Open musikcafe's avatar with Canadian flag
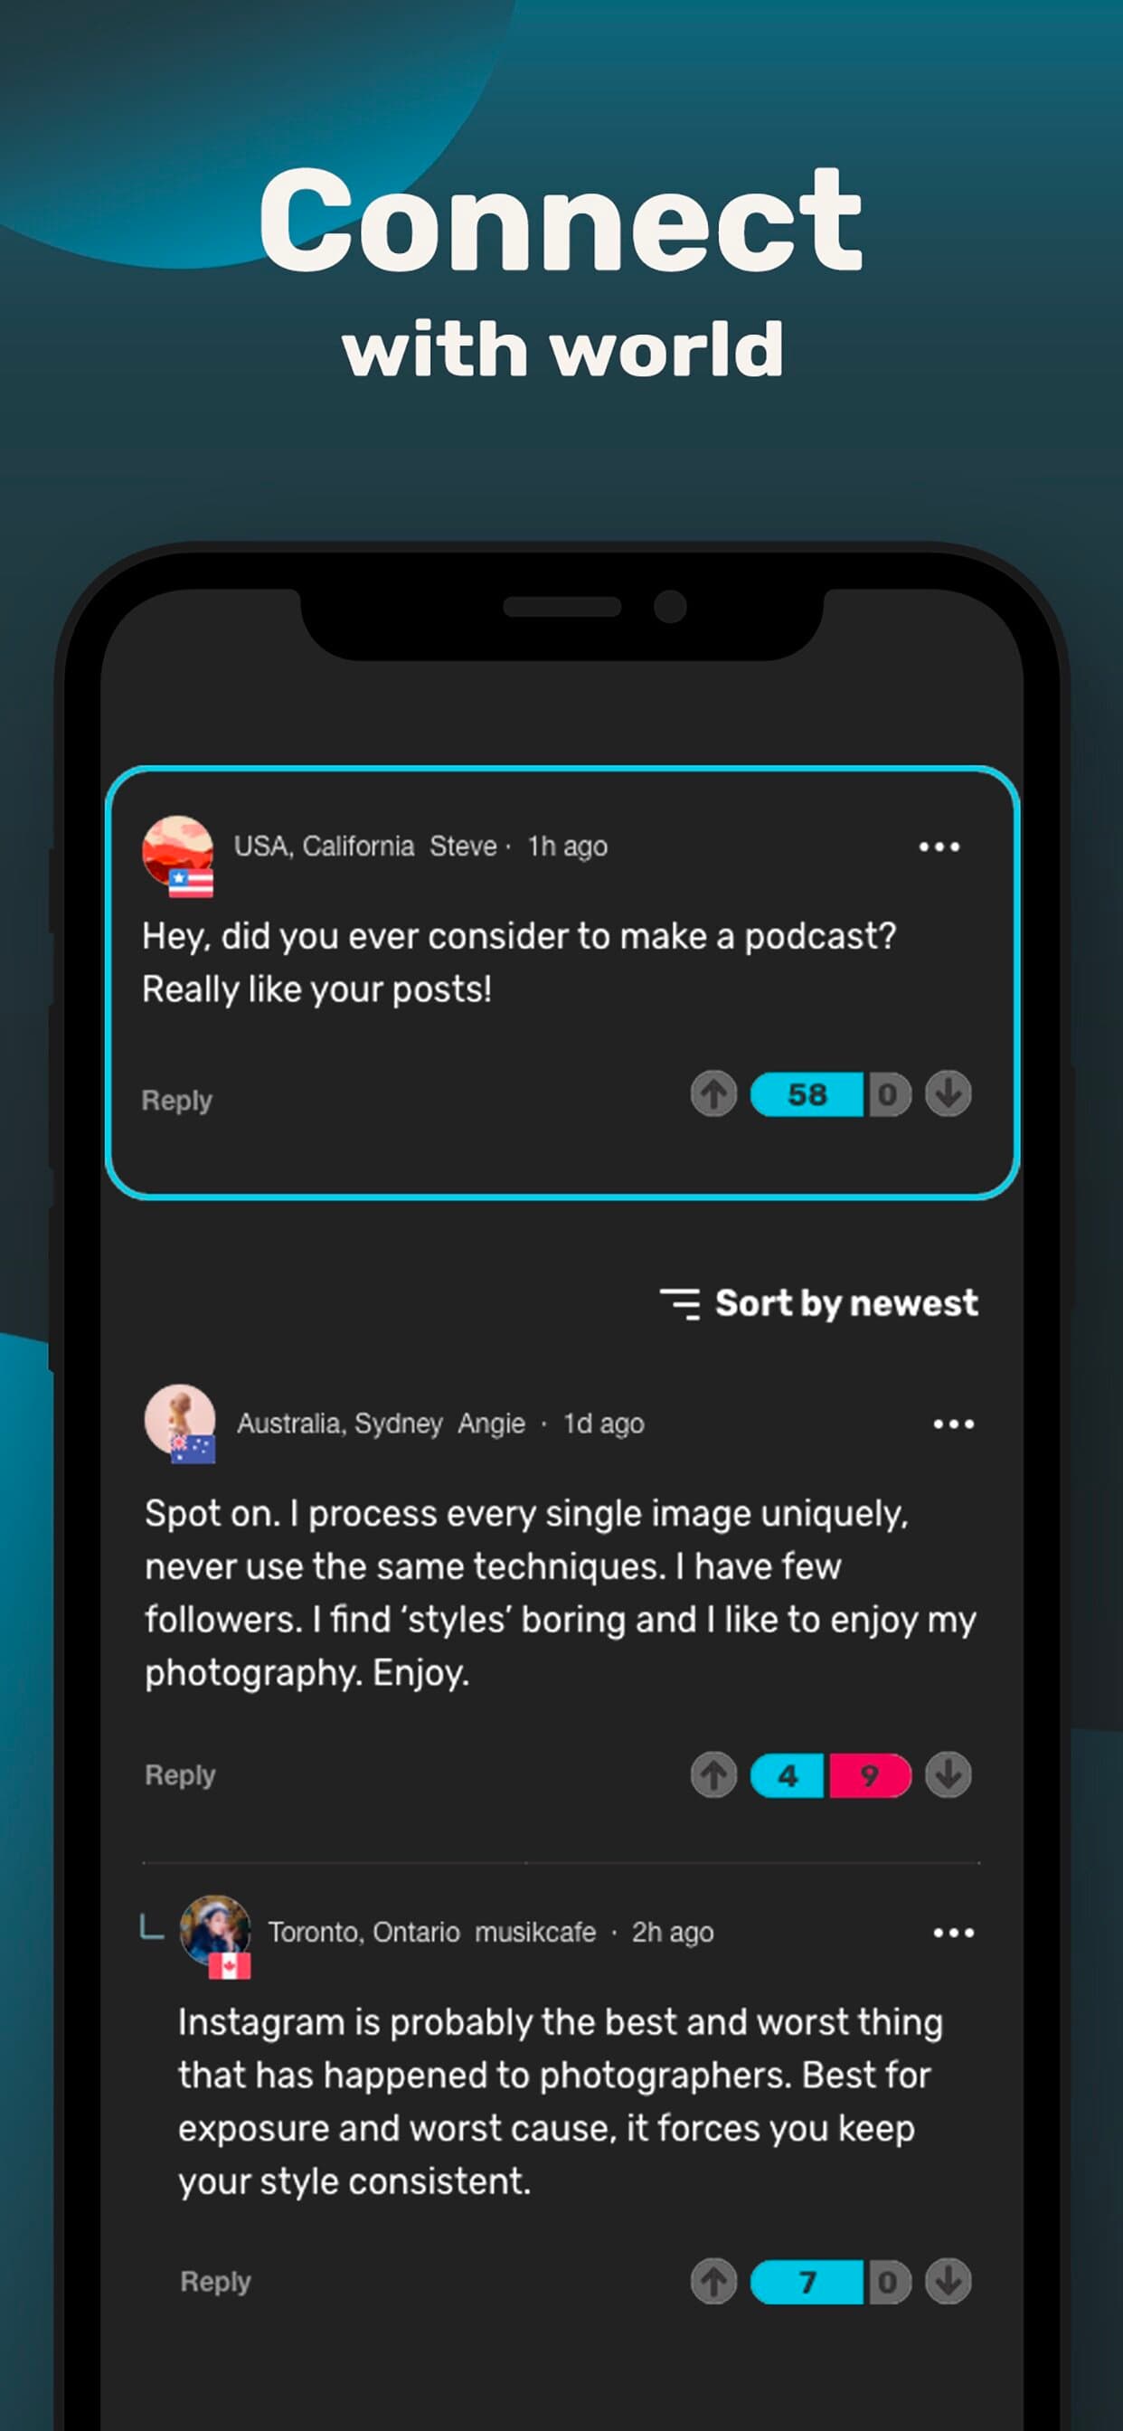Image resolution: width=1123 pixels, height=2431 pixels. click(x=216, y=1934)
